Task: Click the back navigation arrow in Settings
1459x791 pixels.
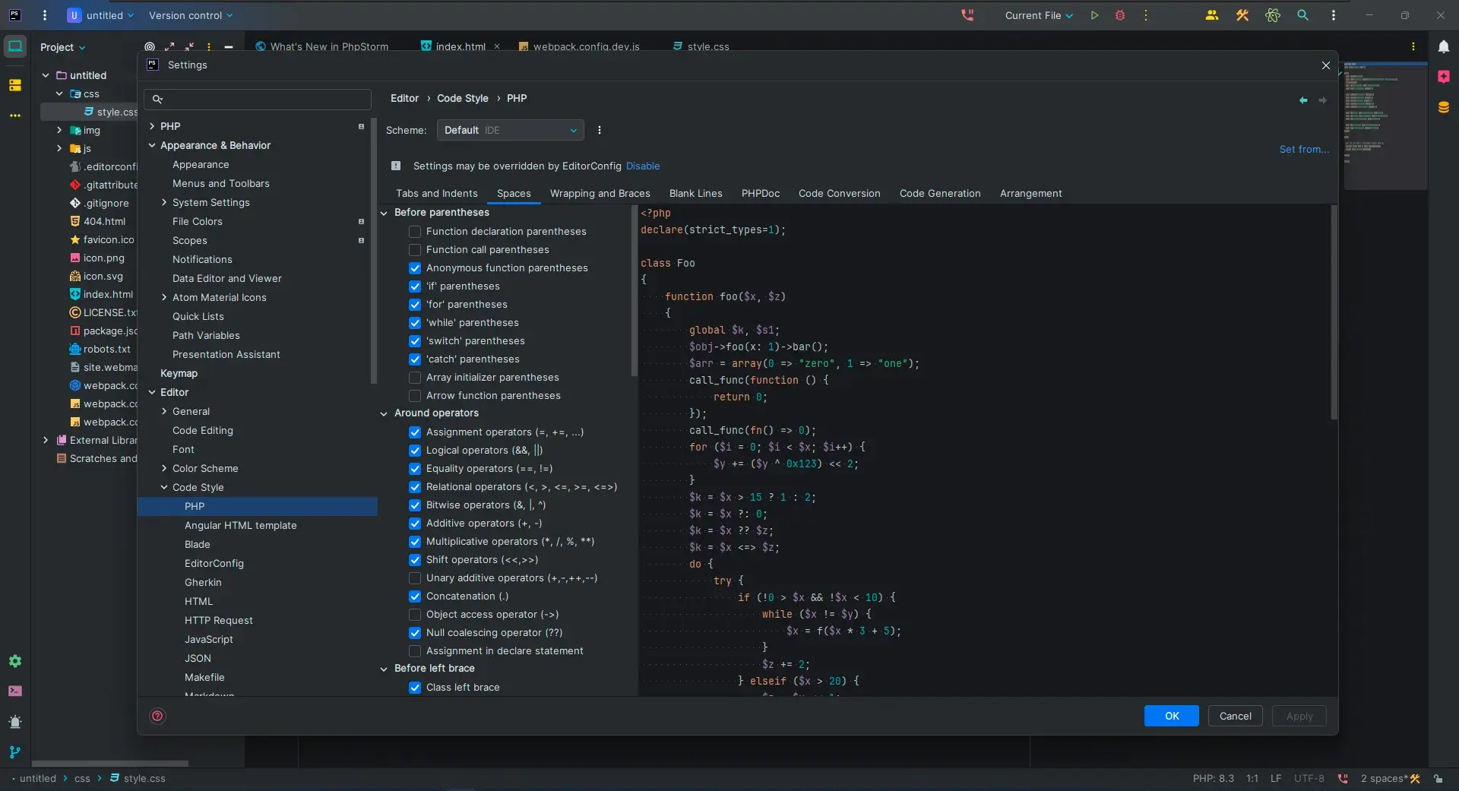Action: coord(1303,100)
